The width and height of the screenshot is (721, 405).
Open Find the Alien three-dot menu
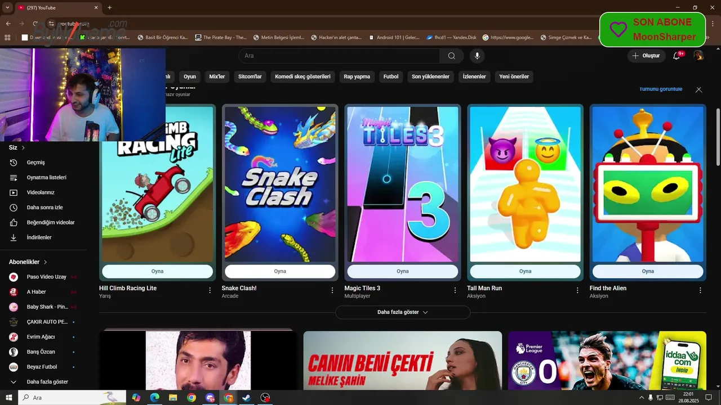pos(700,290)
